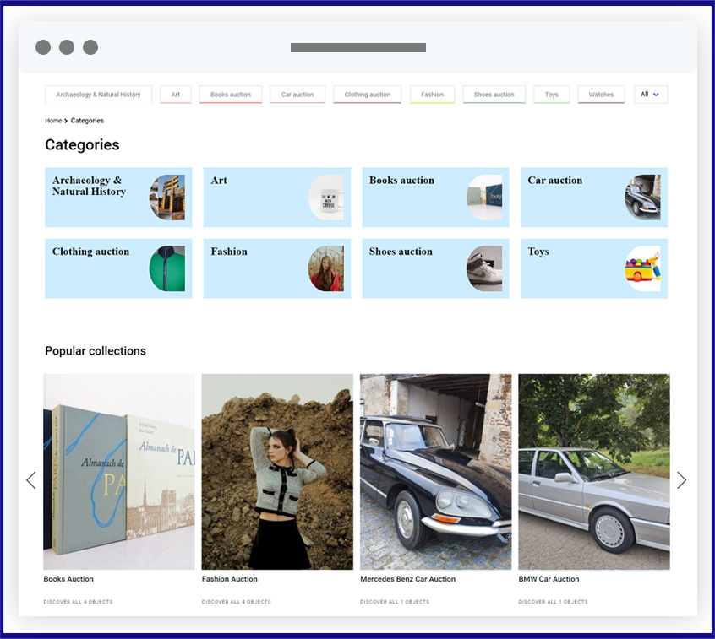Select the Books auction tab
Screen dimensions: 715x639
[x=230, y=95]
